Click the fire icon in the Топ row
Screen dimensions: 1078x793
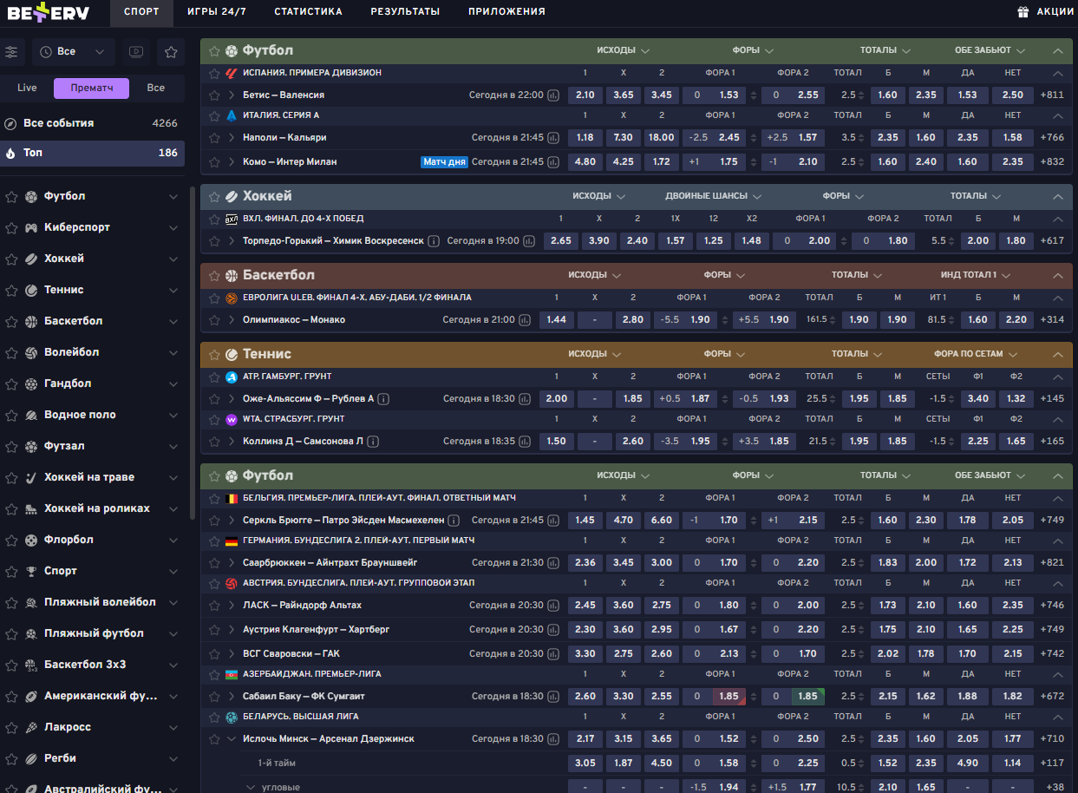[x=10, y=154]
